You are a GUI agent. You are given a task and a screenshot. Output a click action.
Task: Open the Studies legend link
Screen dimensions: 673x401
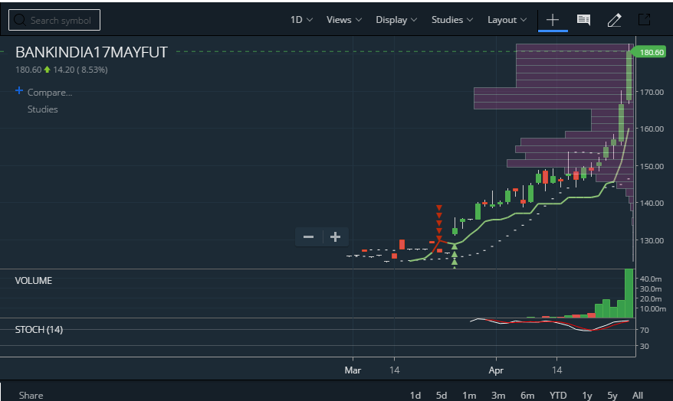coord(42,109)
